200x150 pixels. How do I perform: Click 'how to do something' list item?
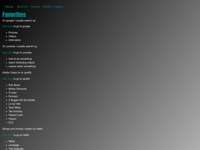click(20, 59)
